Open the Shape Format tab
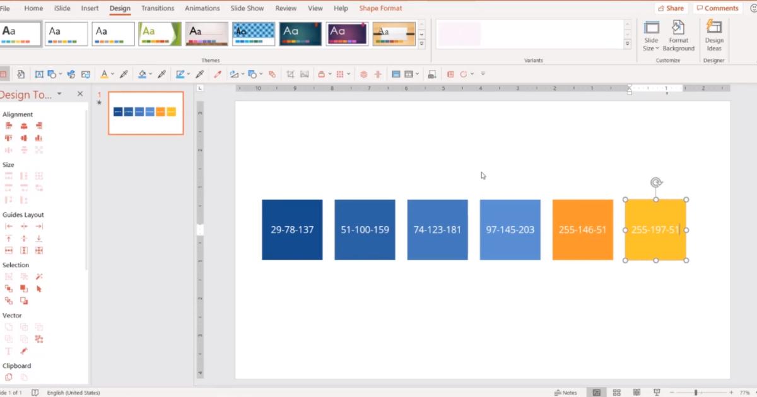 [380, 8]
